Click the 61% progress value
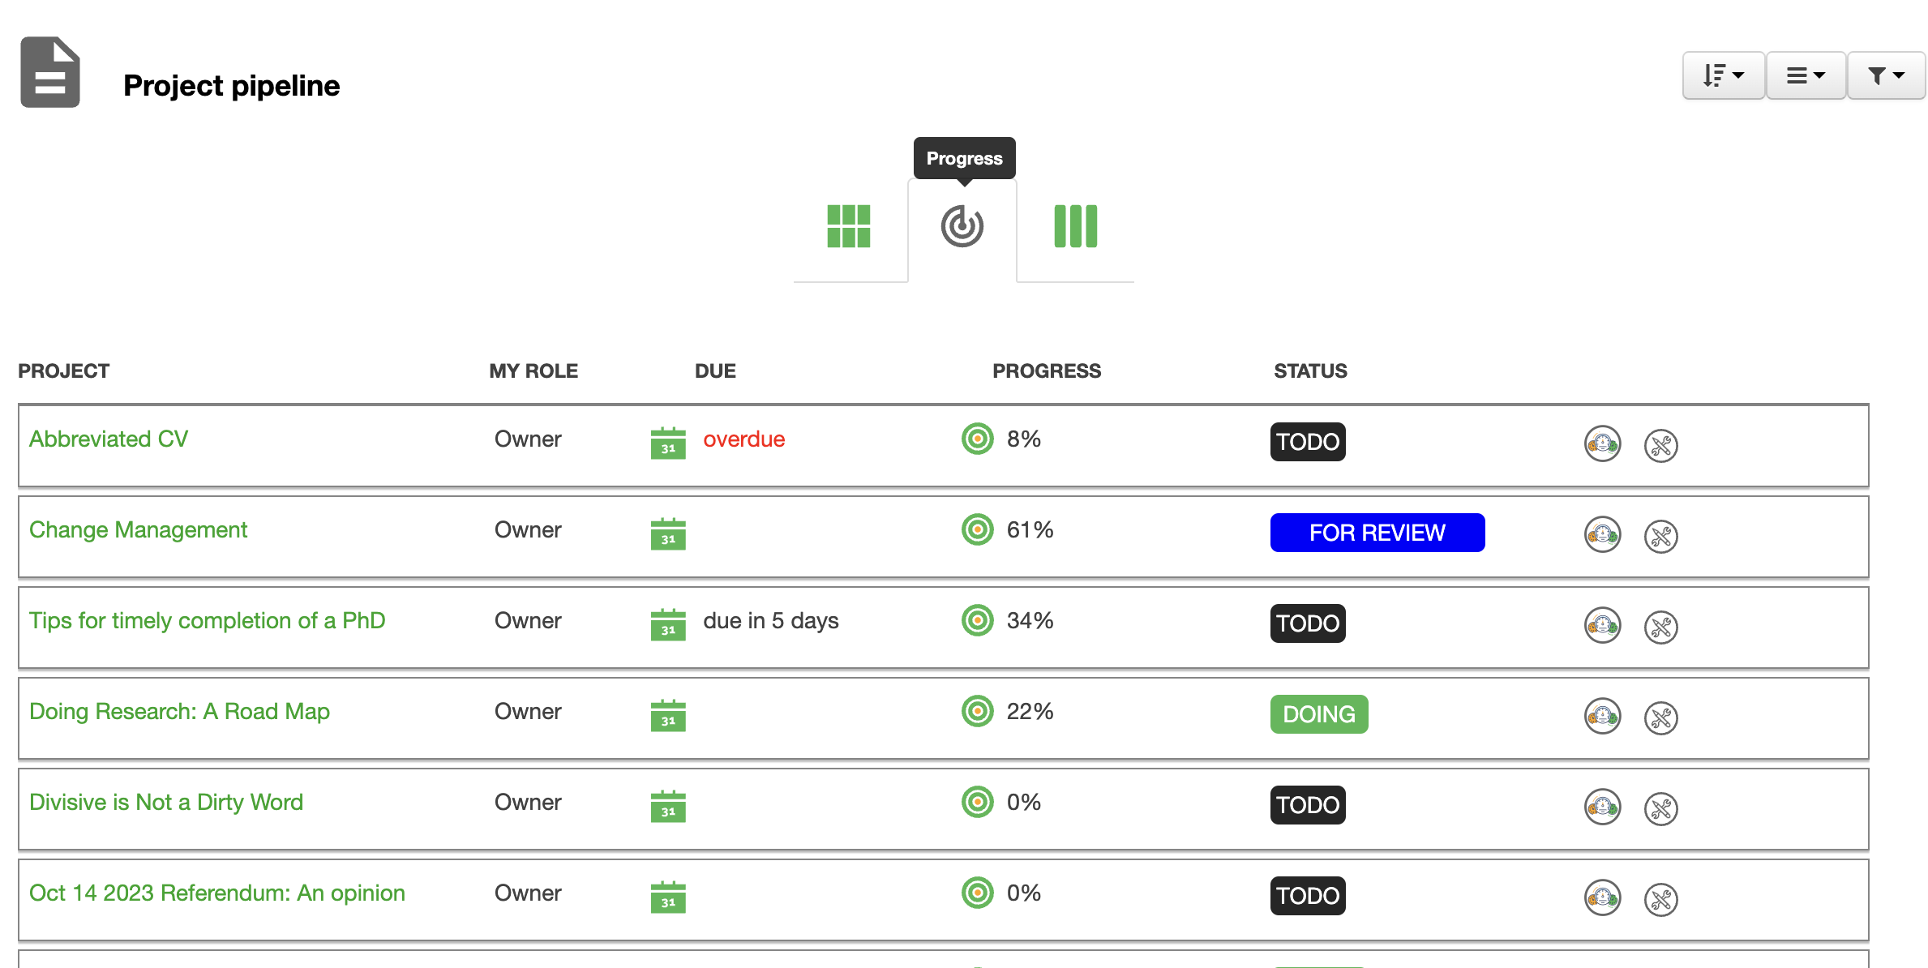The image size is (1928, 968). click(x=1030, y=529)
